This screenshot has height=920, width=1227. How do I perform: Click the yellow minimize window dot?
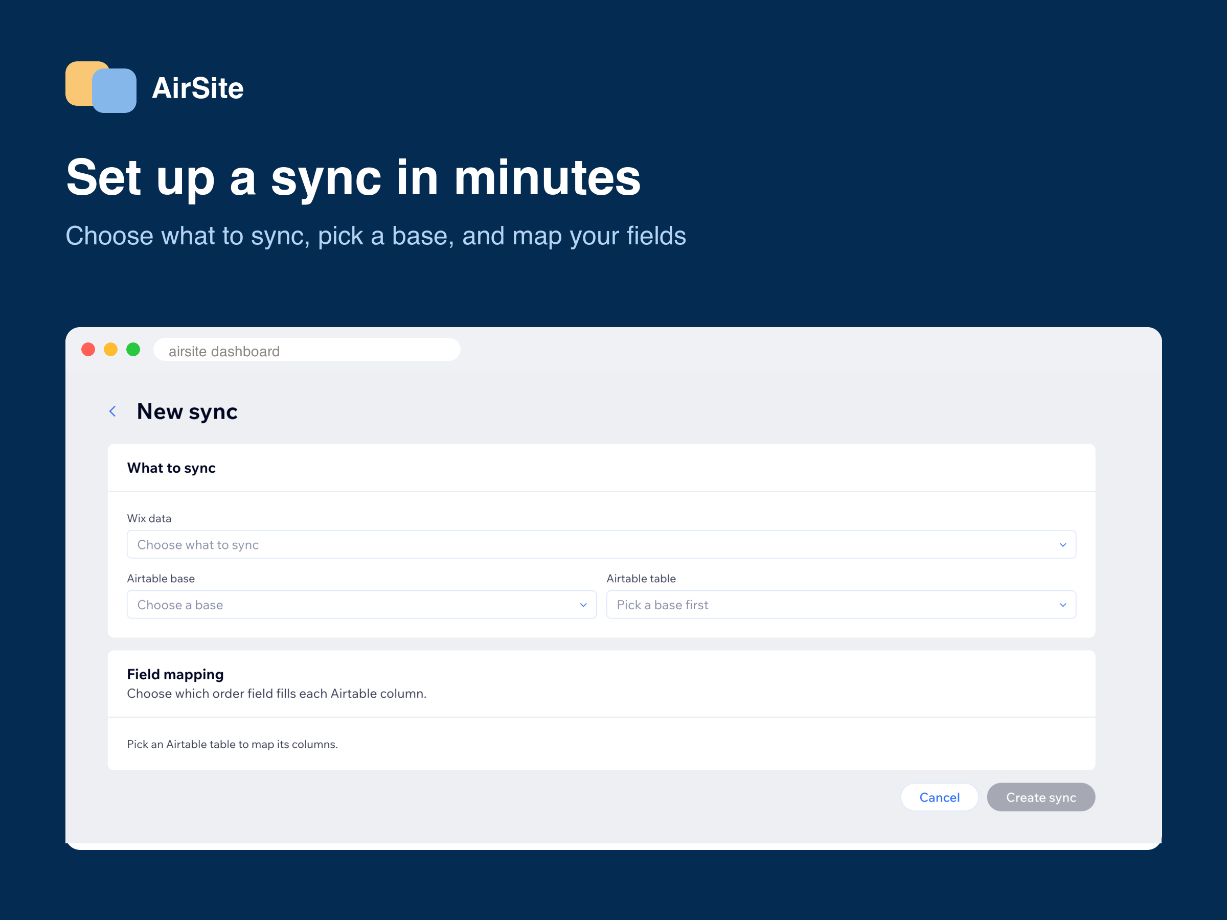(111, 350)
